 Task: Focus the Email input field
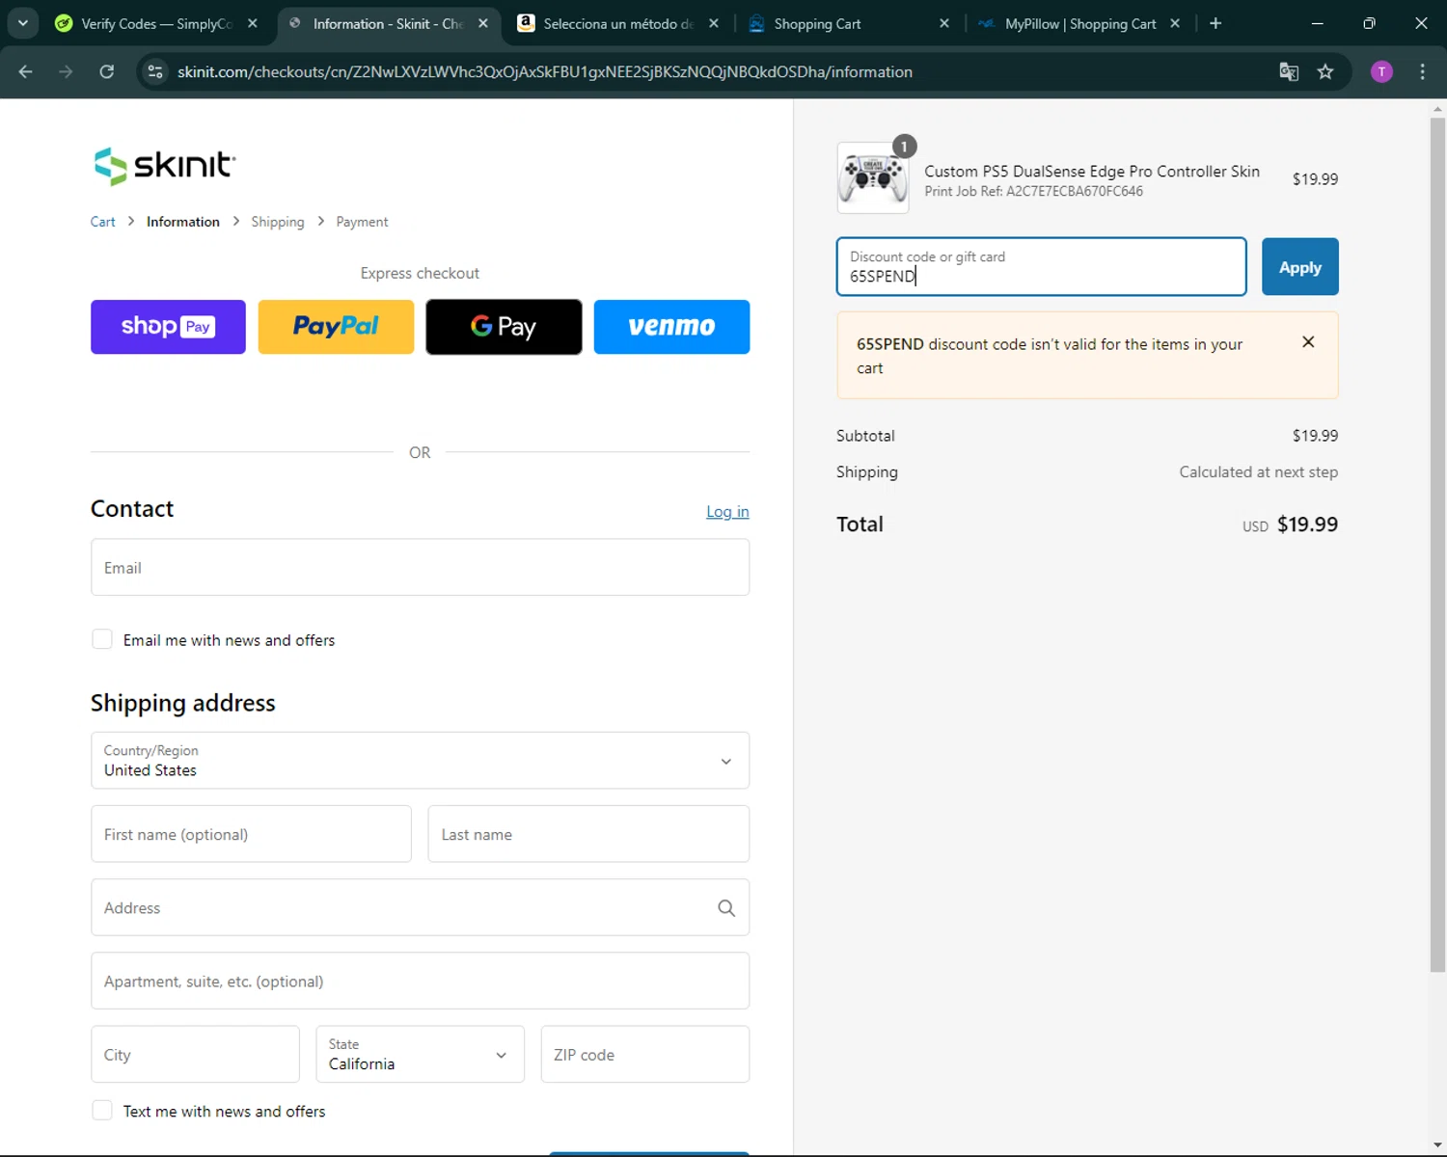[x=420, y=567]
